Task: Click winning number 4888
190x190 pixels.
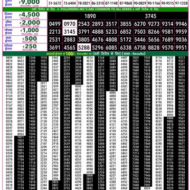Action: point(98,32)
